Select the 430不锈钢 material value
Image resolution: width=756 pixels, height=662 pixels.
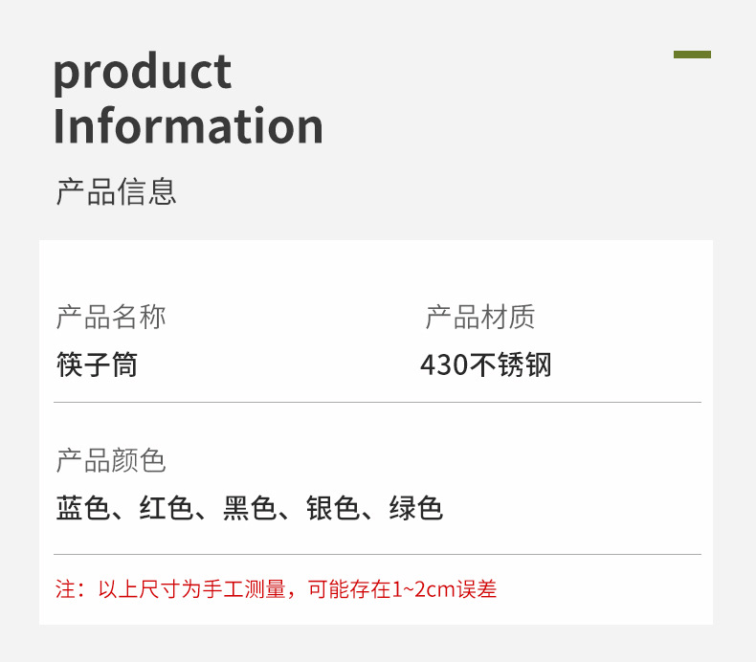(486, 364)
